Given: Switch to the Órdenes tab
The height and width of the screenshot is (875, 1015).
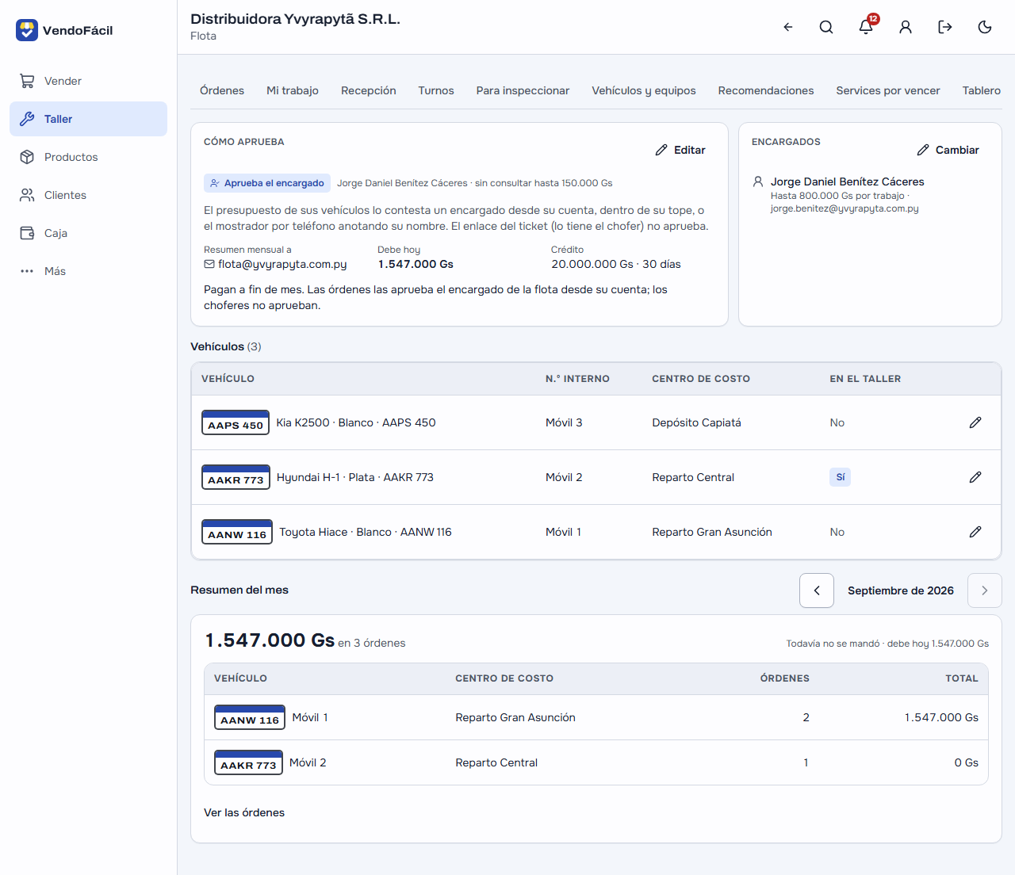Looking at the screenshot, I should click(x=222, y=90).
